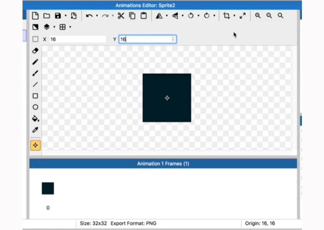Select frame 0 thumbnail

(48, 188)
